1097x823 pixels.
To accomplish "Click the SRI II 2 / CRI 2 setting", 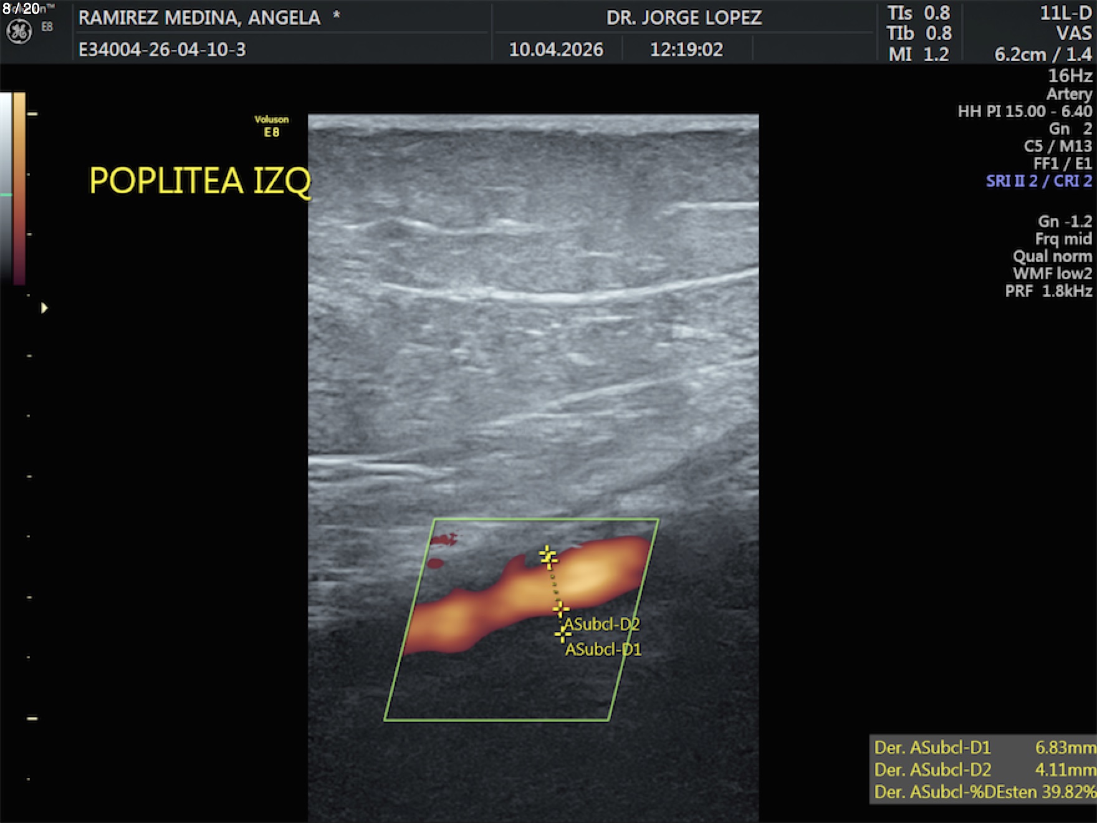I will click(1038, 181).
